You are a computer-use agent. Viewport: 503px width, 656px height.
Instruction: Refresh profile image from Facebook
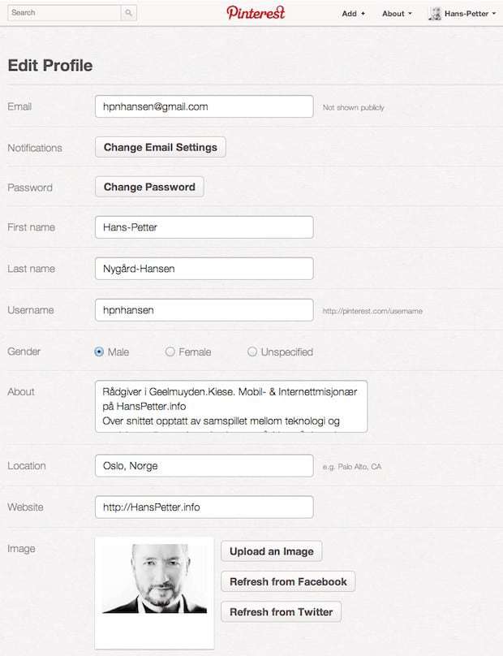point(287,581)
